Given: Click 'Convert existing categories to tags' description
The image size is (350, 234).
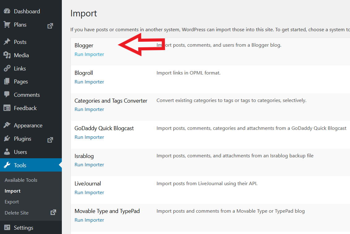Looking at the screenshot, I should click(x=231, y=100).
